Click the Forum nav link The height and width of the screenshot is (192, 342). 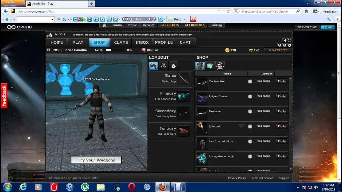point(117,25)
